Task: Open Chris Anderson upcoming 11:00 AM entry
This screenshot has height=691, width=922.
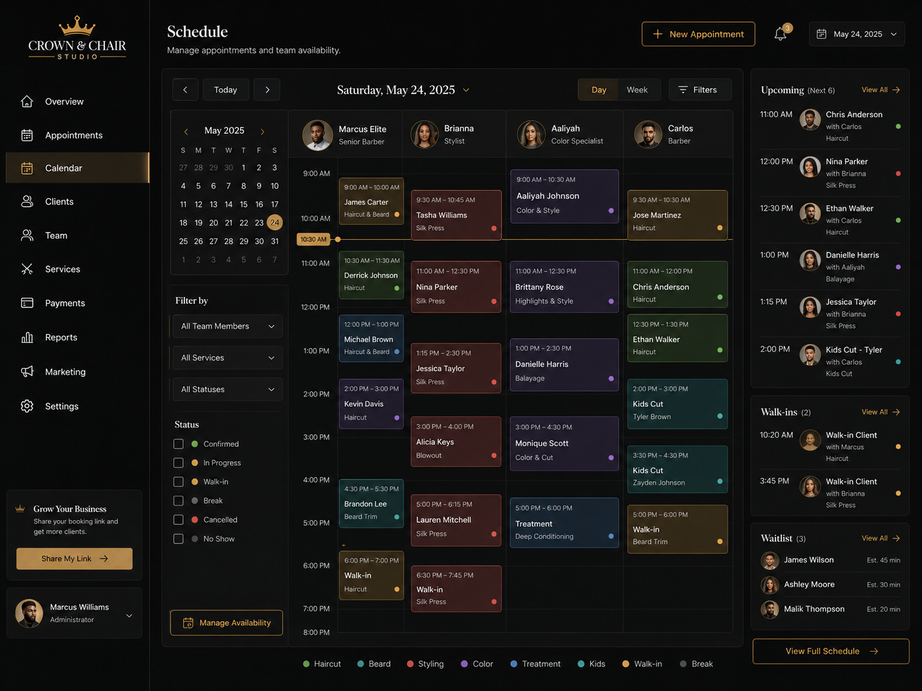Action: click(x=830, y=126)
